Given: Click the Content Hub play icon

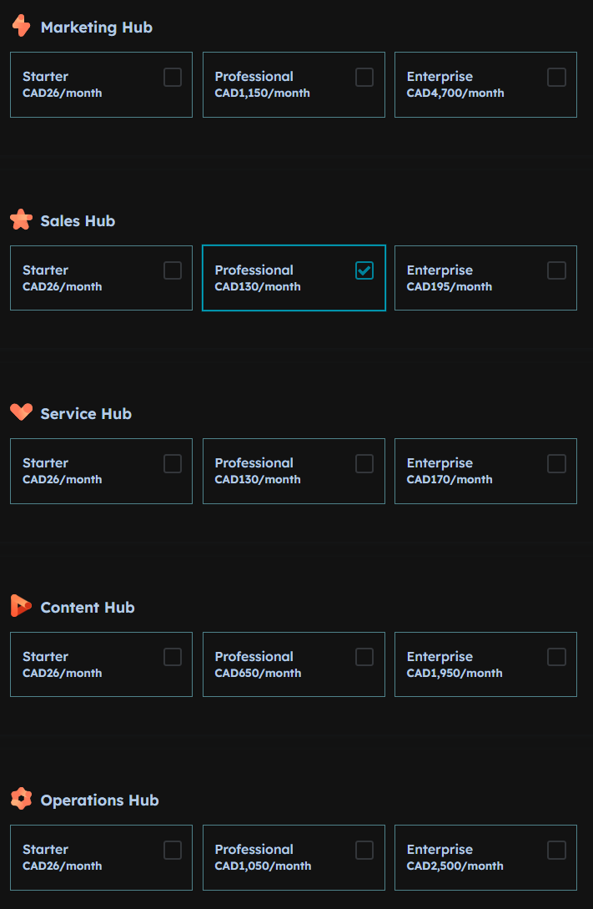Looking at the screenshot, I should tap(22, 606).
